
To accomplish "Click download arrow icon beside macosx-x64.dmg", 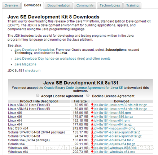I will click(x=92, y=128).
